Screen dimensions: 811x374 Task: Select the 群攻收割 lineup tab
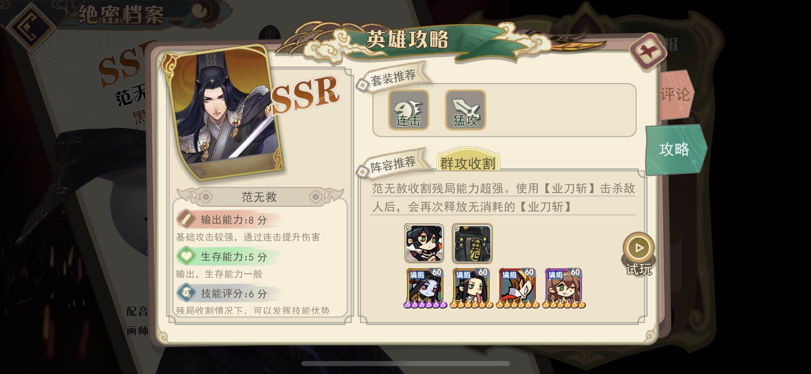468,162
